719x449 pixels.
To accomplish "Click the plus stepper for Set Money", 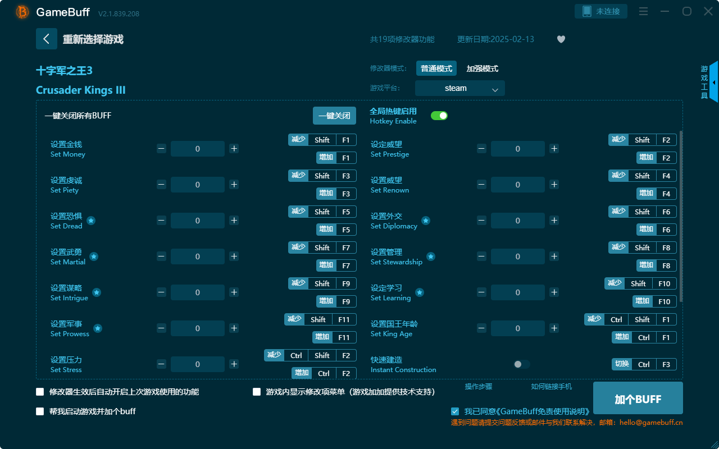I will tap(234, 148).
